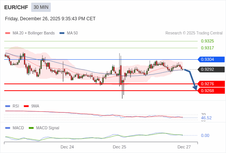Click the MA 50 blue legend swatch
Screen dimensions: 226x153
point(62,33)
